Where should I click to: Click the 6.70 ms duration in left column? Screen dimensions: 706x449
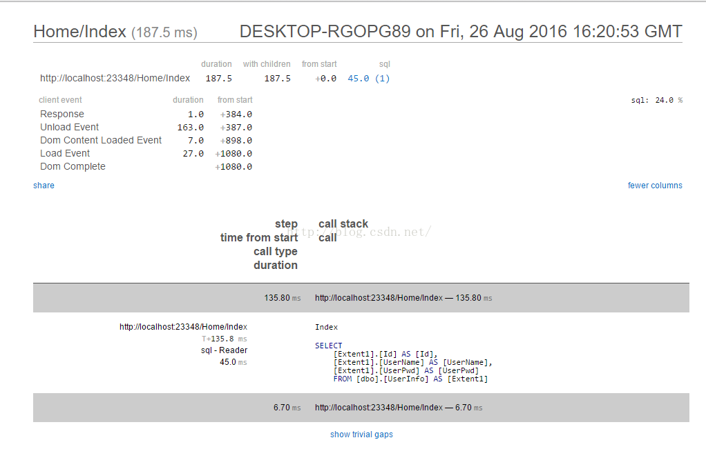pyautogui.click(x=287, y=407)
